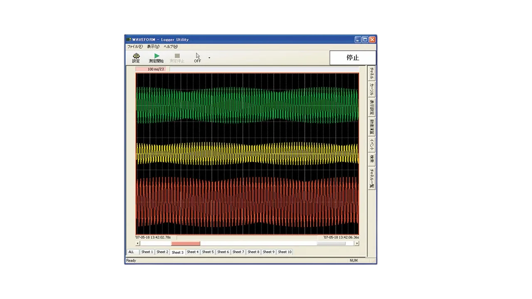Expand the イベント side panel
Screen dimensions: 532x299
372,145
